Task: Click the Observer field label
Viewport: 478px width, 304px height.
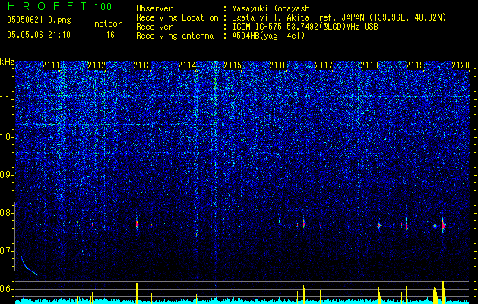Action: (154, 8)
